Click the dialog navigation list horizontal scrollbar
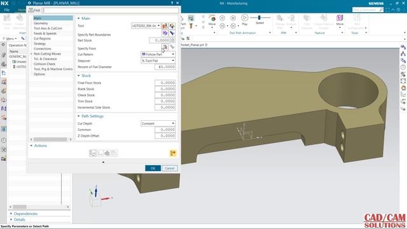This screenshot has height=229, width=407. tap(51, 139)
